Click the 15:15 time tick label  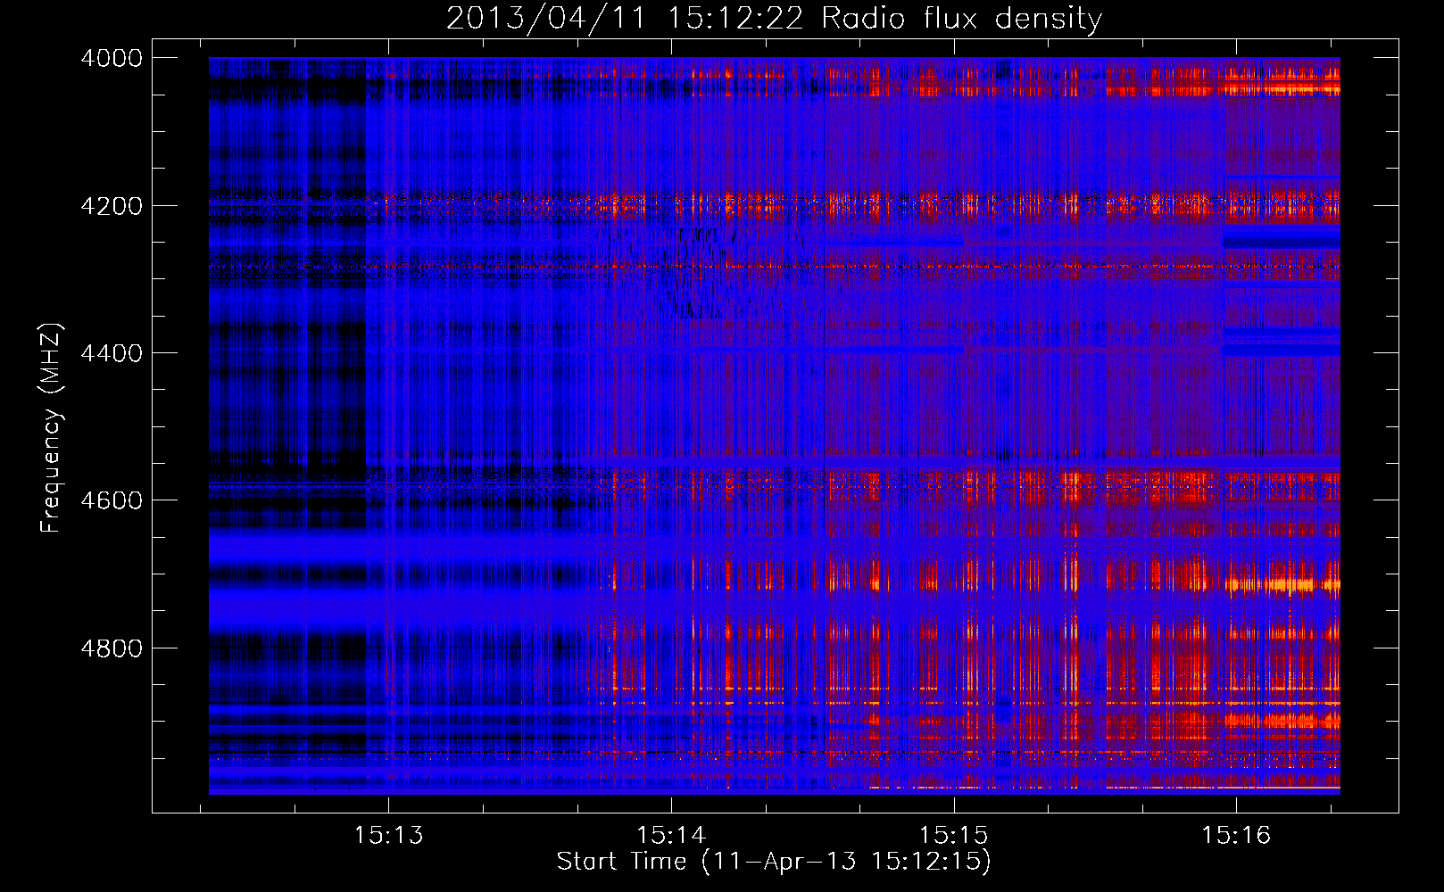[x=954, y=836]
